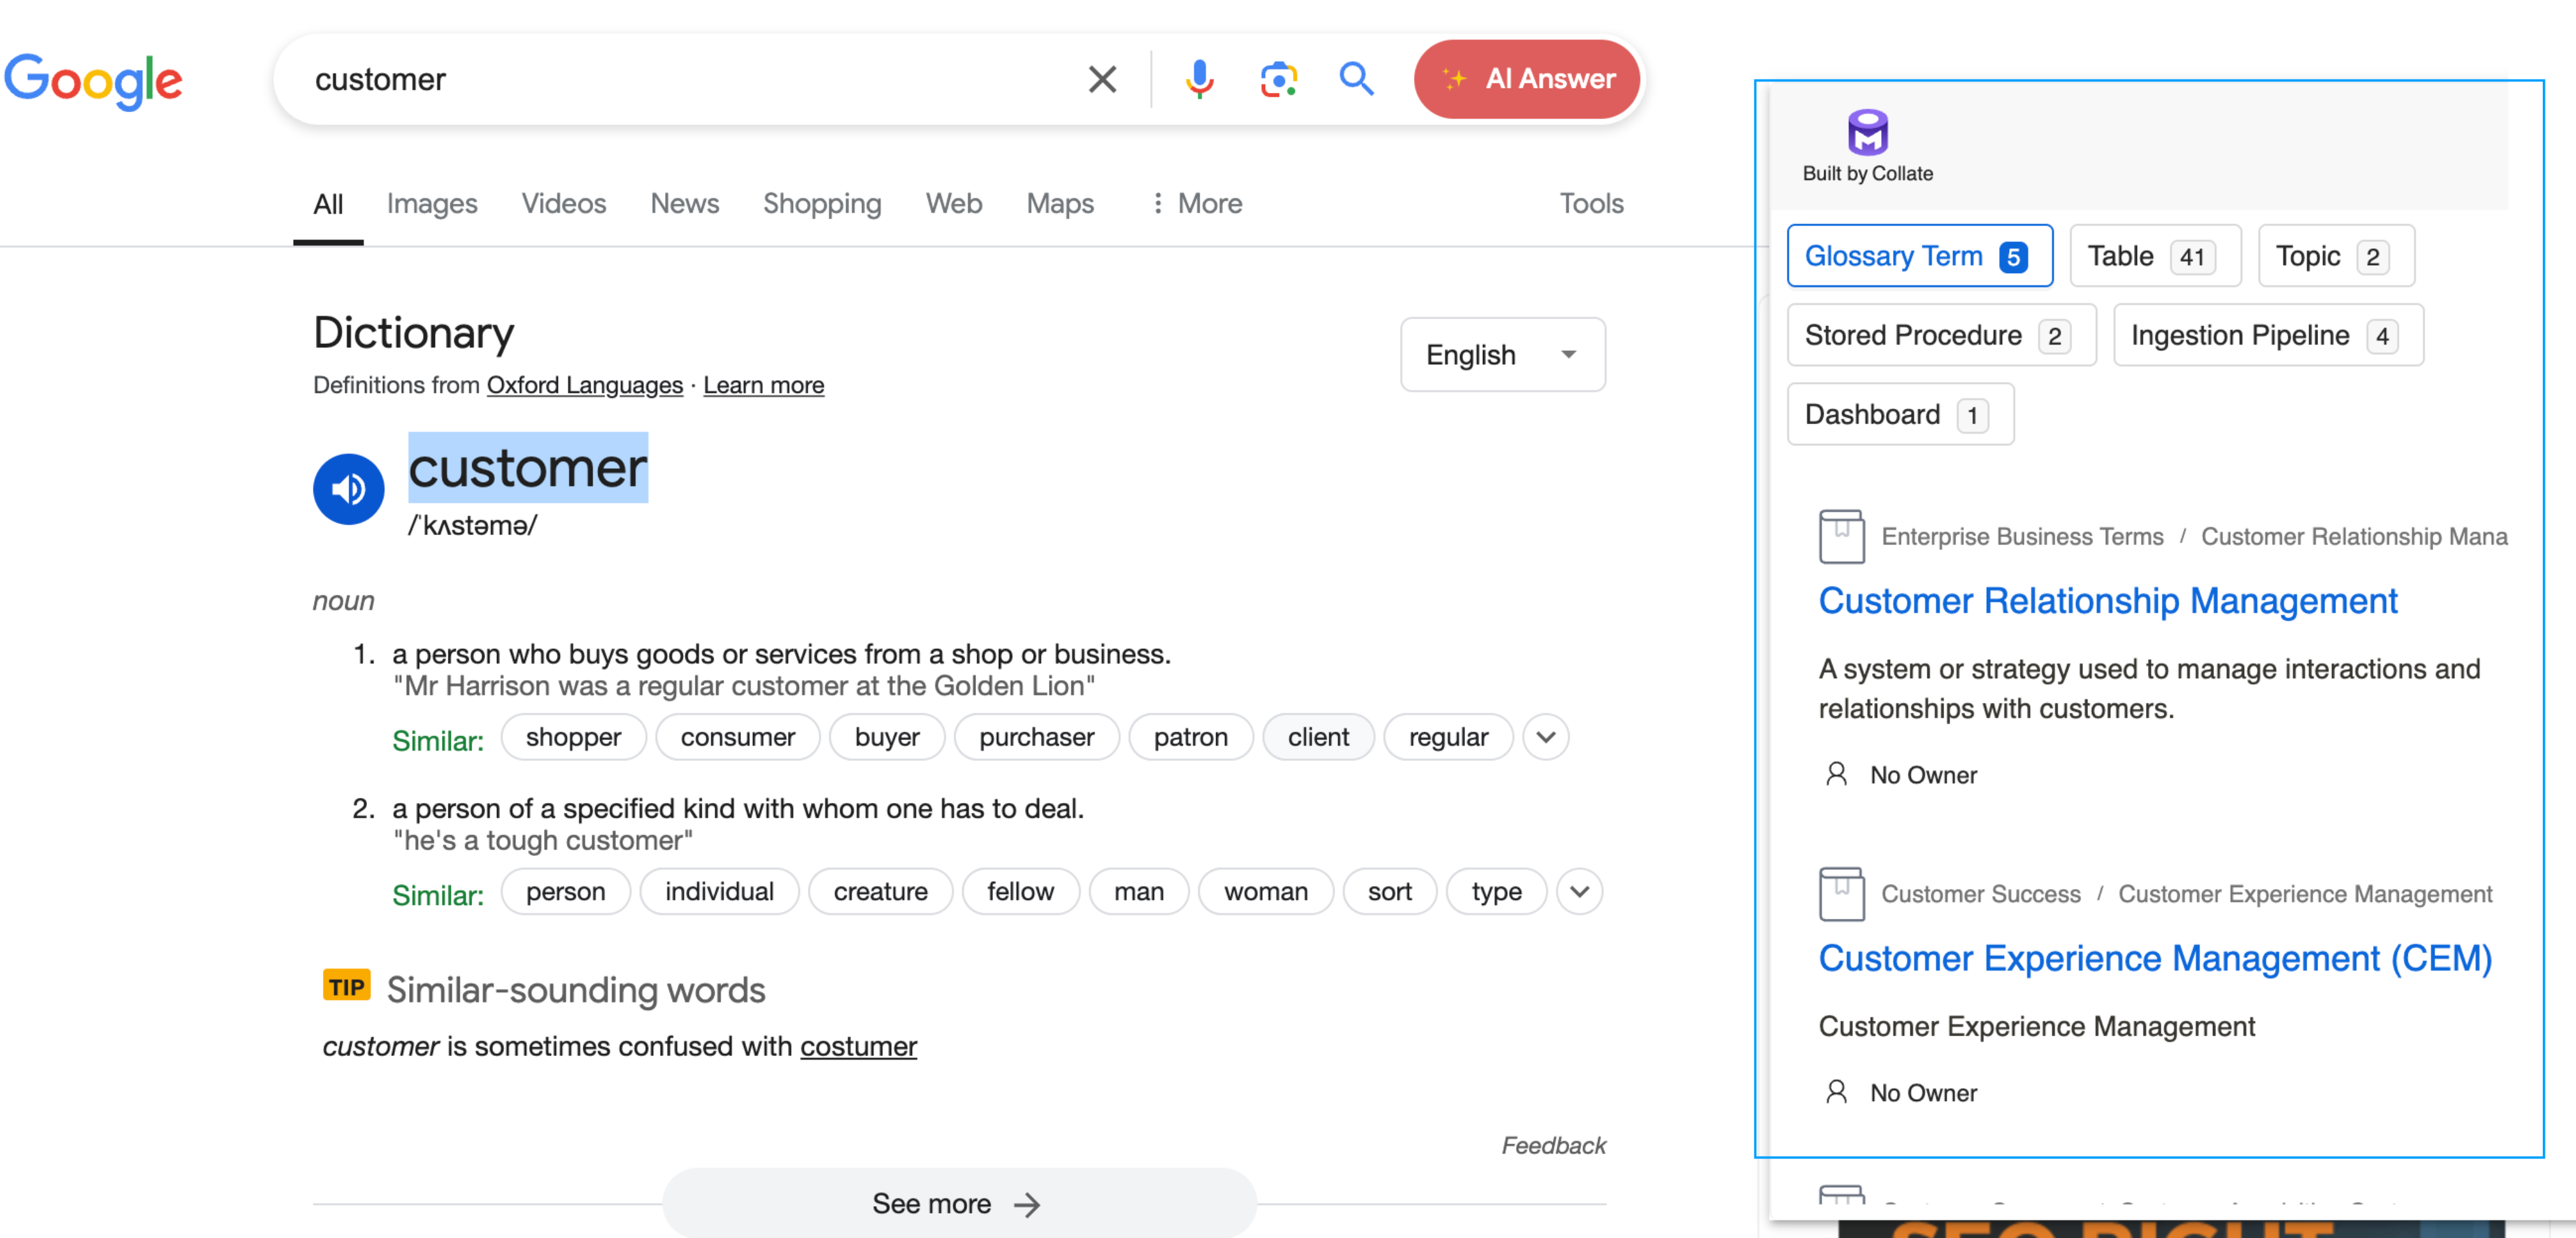Image resolution: width=2576 pixels, height=1238 pixels.
Task: Select the person synonym chip
Action: [565, 892]
